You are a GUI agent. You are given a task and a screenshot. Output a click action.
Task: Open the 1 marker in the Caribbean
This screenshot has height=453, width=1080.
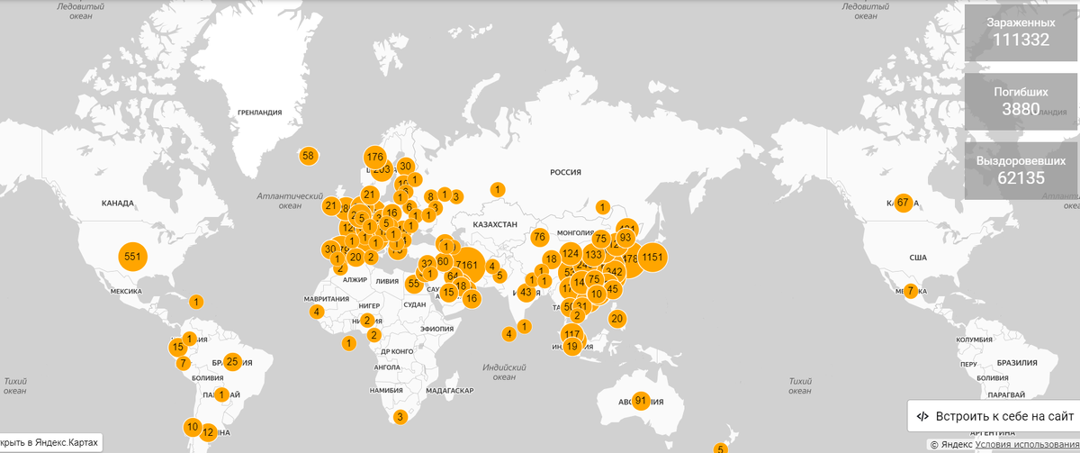point(196,302)
